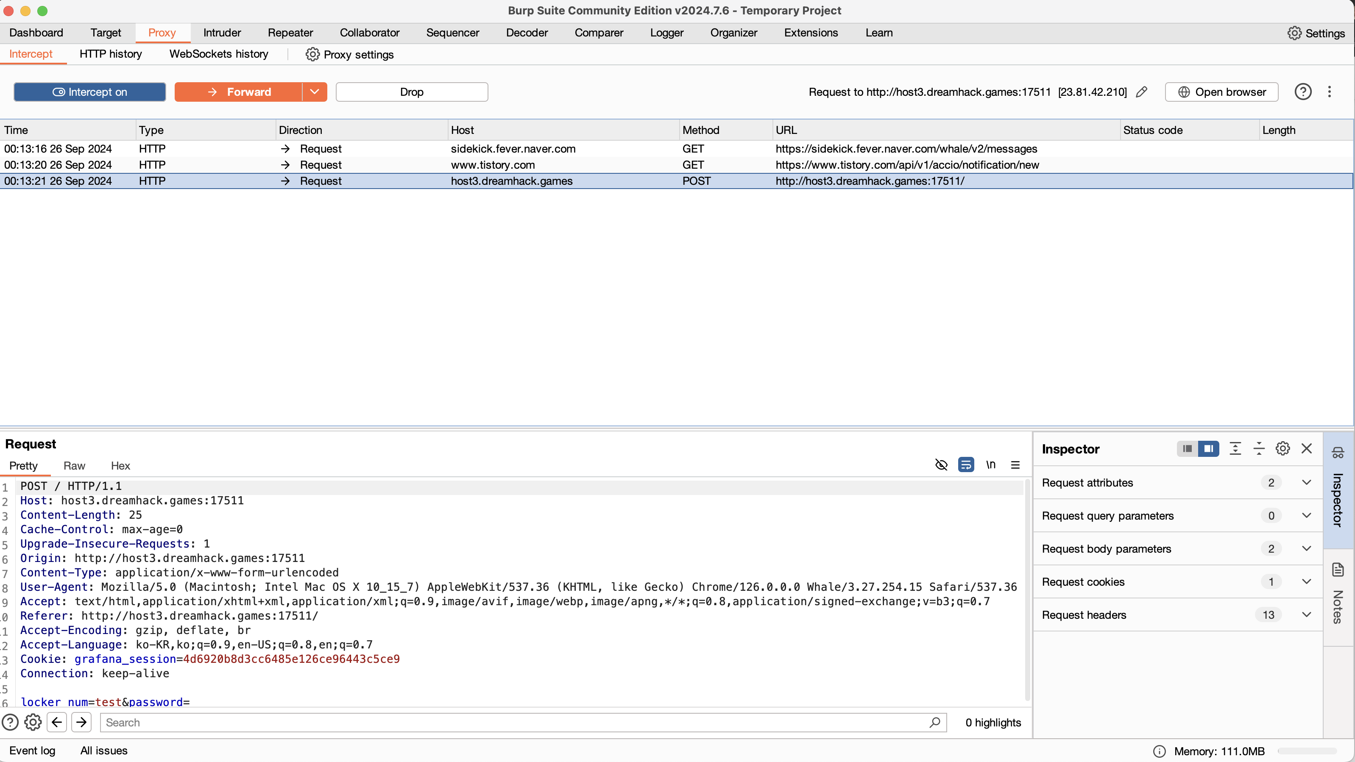Open the Settings gear in top bar
This screenshot has height=762, width=1355.
coord(1316,33)
